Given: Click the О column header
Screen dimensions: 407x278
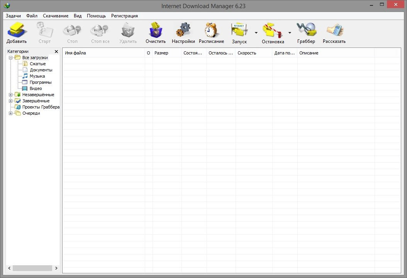Looking at the screenshot, I should (148, 53).
